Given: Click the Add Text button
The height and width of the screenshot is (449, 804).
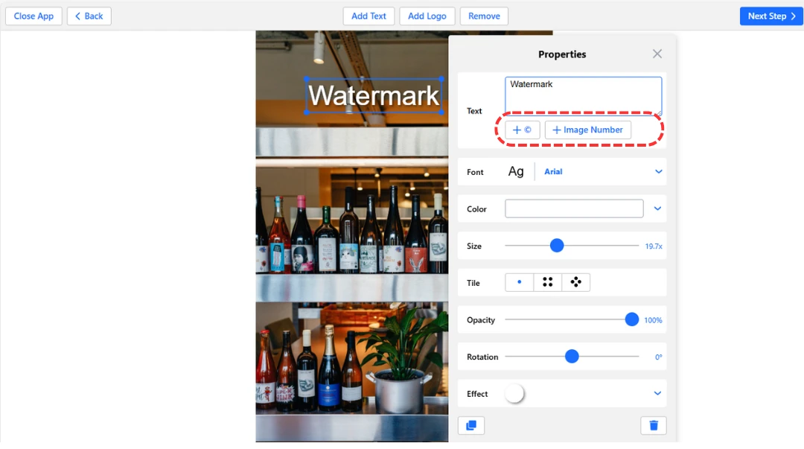Looking at the screenshot, I should point(368,16).
